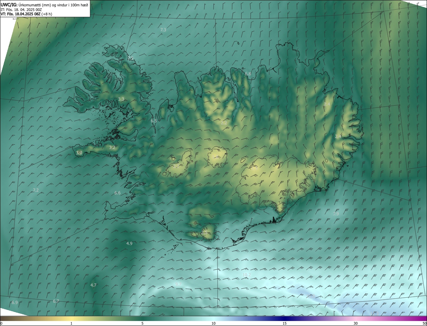Click the 4.9 value label on the map
Viewport: 427px width, 326px height.
129,244
